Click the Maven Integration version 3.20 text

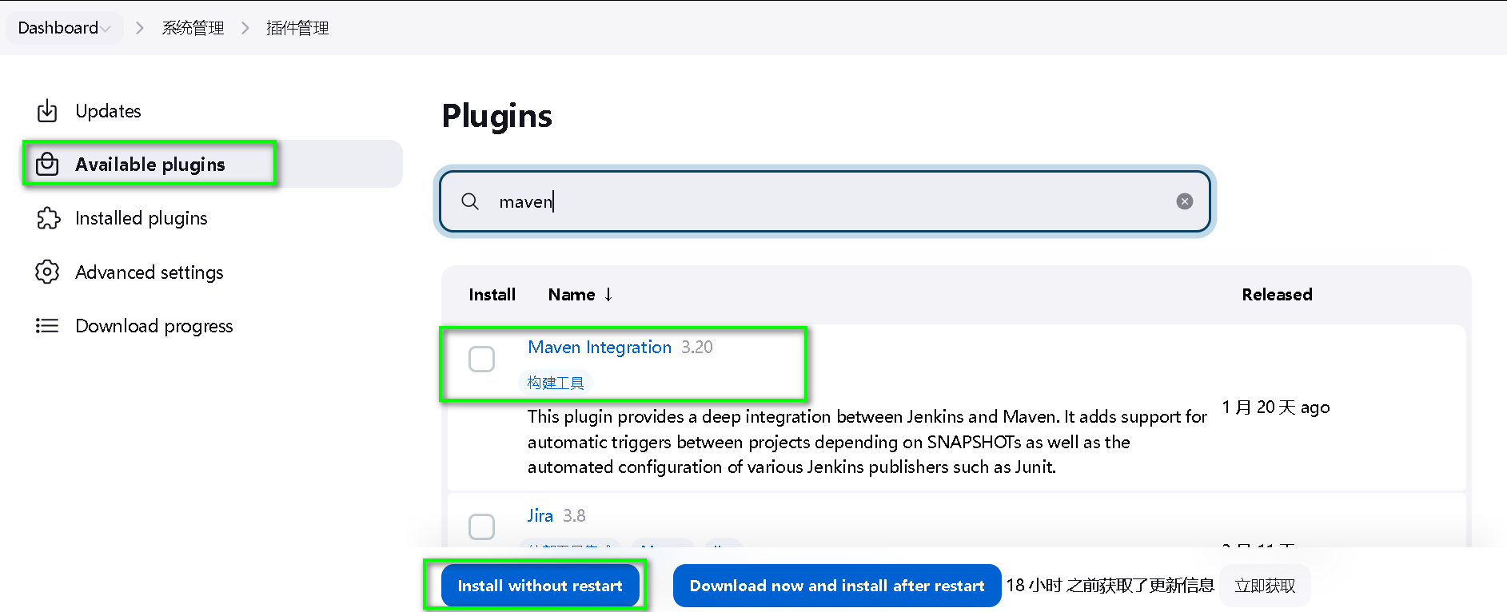(697, 348)
